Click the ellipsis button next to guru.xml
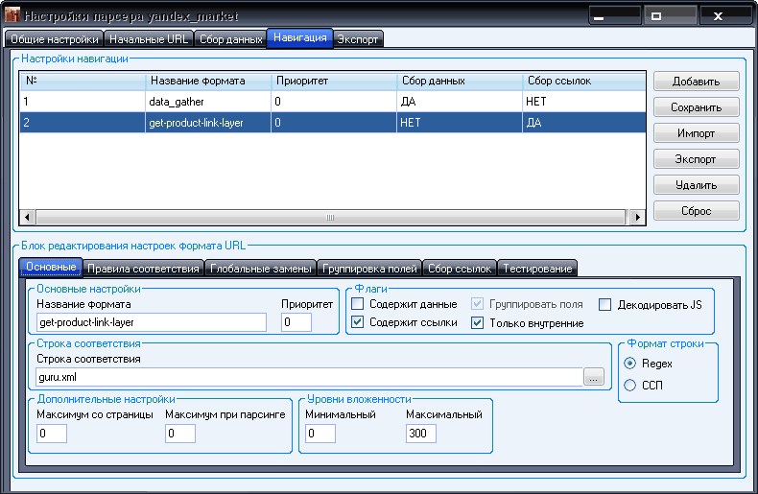The width and height of the screenshot is (758, 494). coord(594,377)
